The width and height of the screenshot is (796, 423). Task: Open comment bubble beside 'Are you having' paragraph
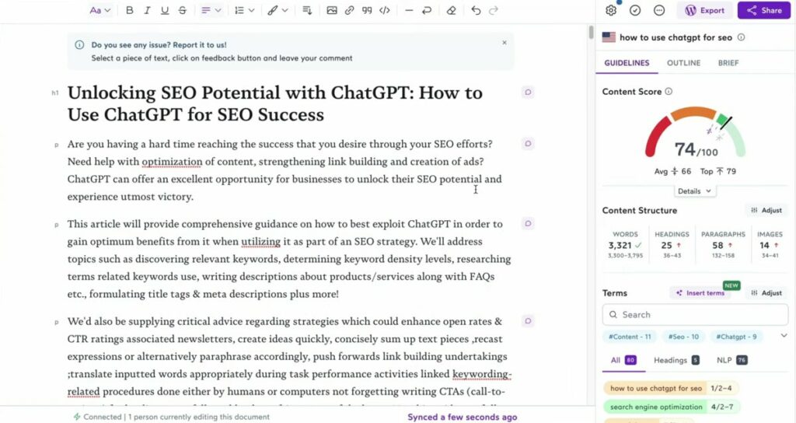pos(528,144)
